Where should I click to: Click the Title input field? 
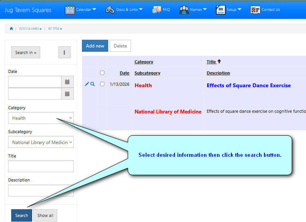click(41, 166)
